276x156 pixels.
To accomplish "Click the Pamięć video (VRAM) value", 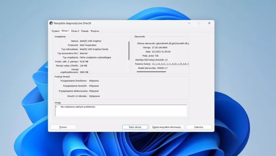I will pyautogui.click(x=83, y=66).
